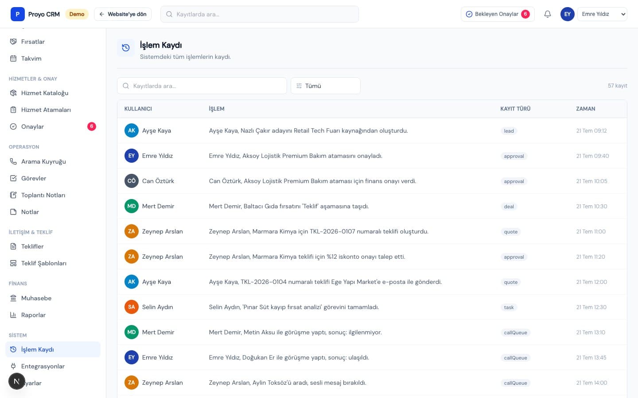Click the Notlar file icon

(x=13, y=212)
